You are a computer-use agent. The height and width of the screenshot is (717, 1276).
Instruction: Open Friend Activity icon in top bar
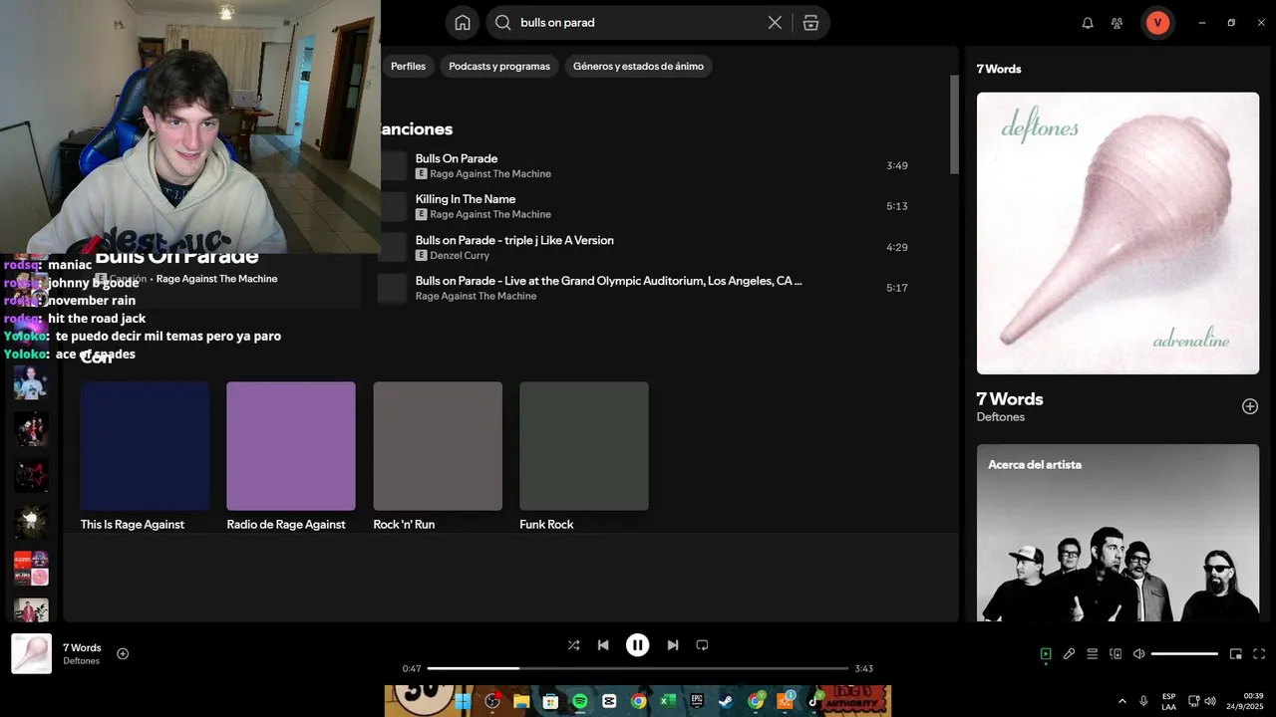pyautogui.click(x=1116, y=23)
